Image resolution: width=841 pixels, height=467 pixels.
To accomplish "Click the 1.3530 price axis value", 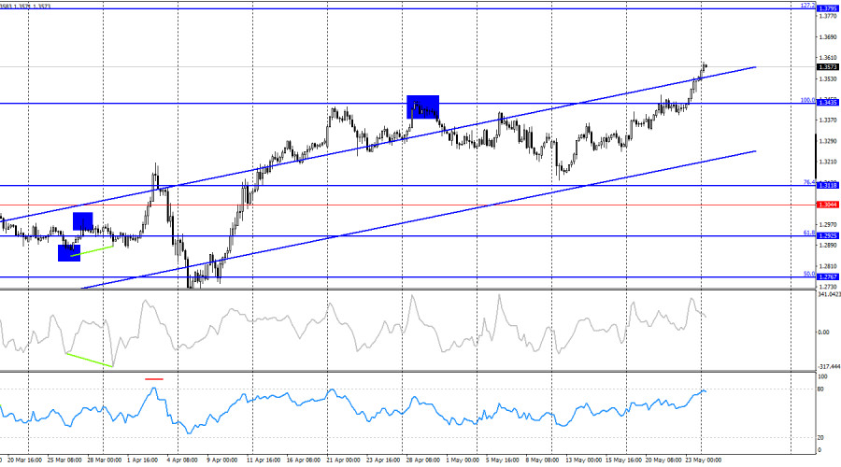I will [x=828, y=79].
